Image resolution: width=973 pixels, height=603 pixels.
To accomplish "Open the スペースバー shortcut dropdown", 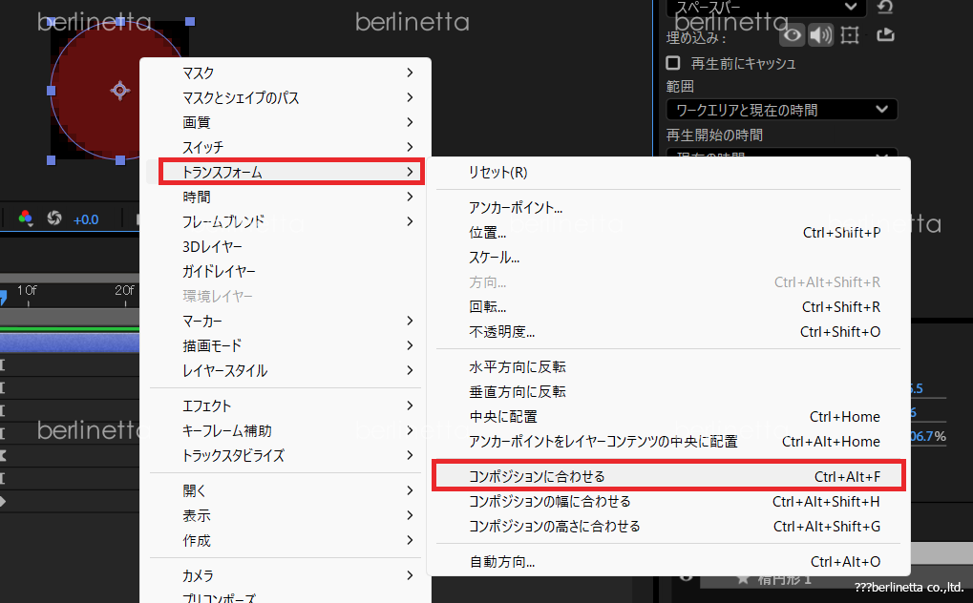I will (x=766, y=8).
